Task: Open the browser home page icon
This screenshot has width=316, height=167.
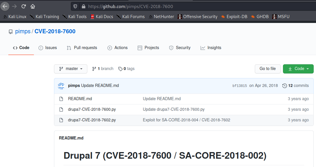Action: pyautogui.click(x=33, y=6)
